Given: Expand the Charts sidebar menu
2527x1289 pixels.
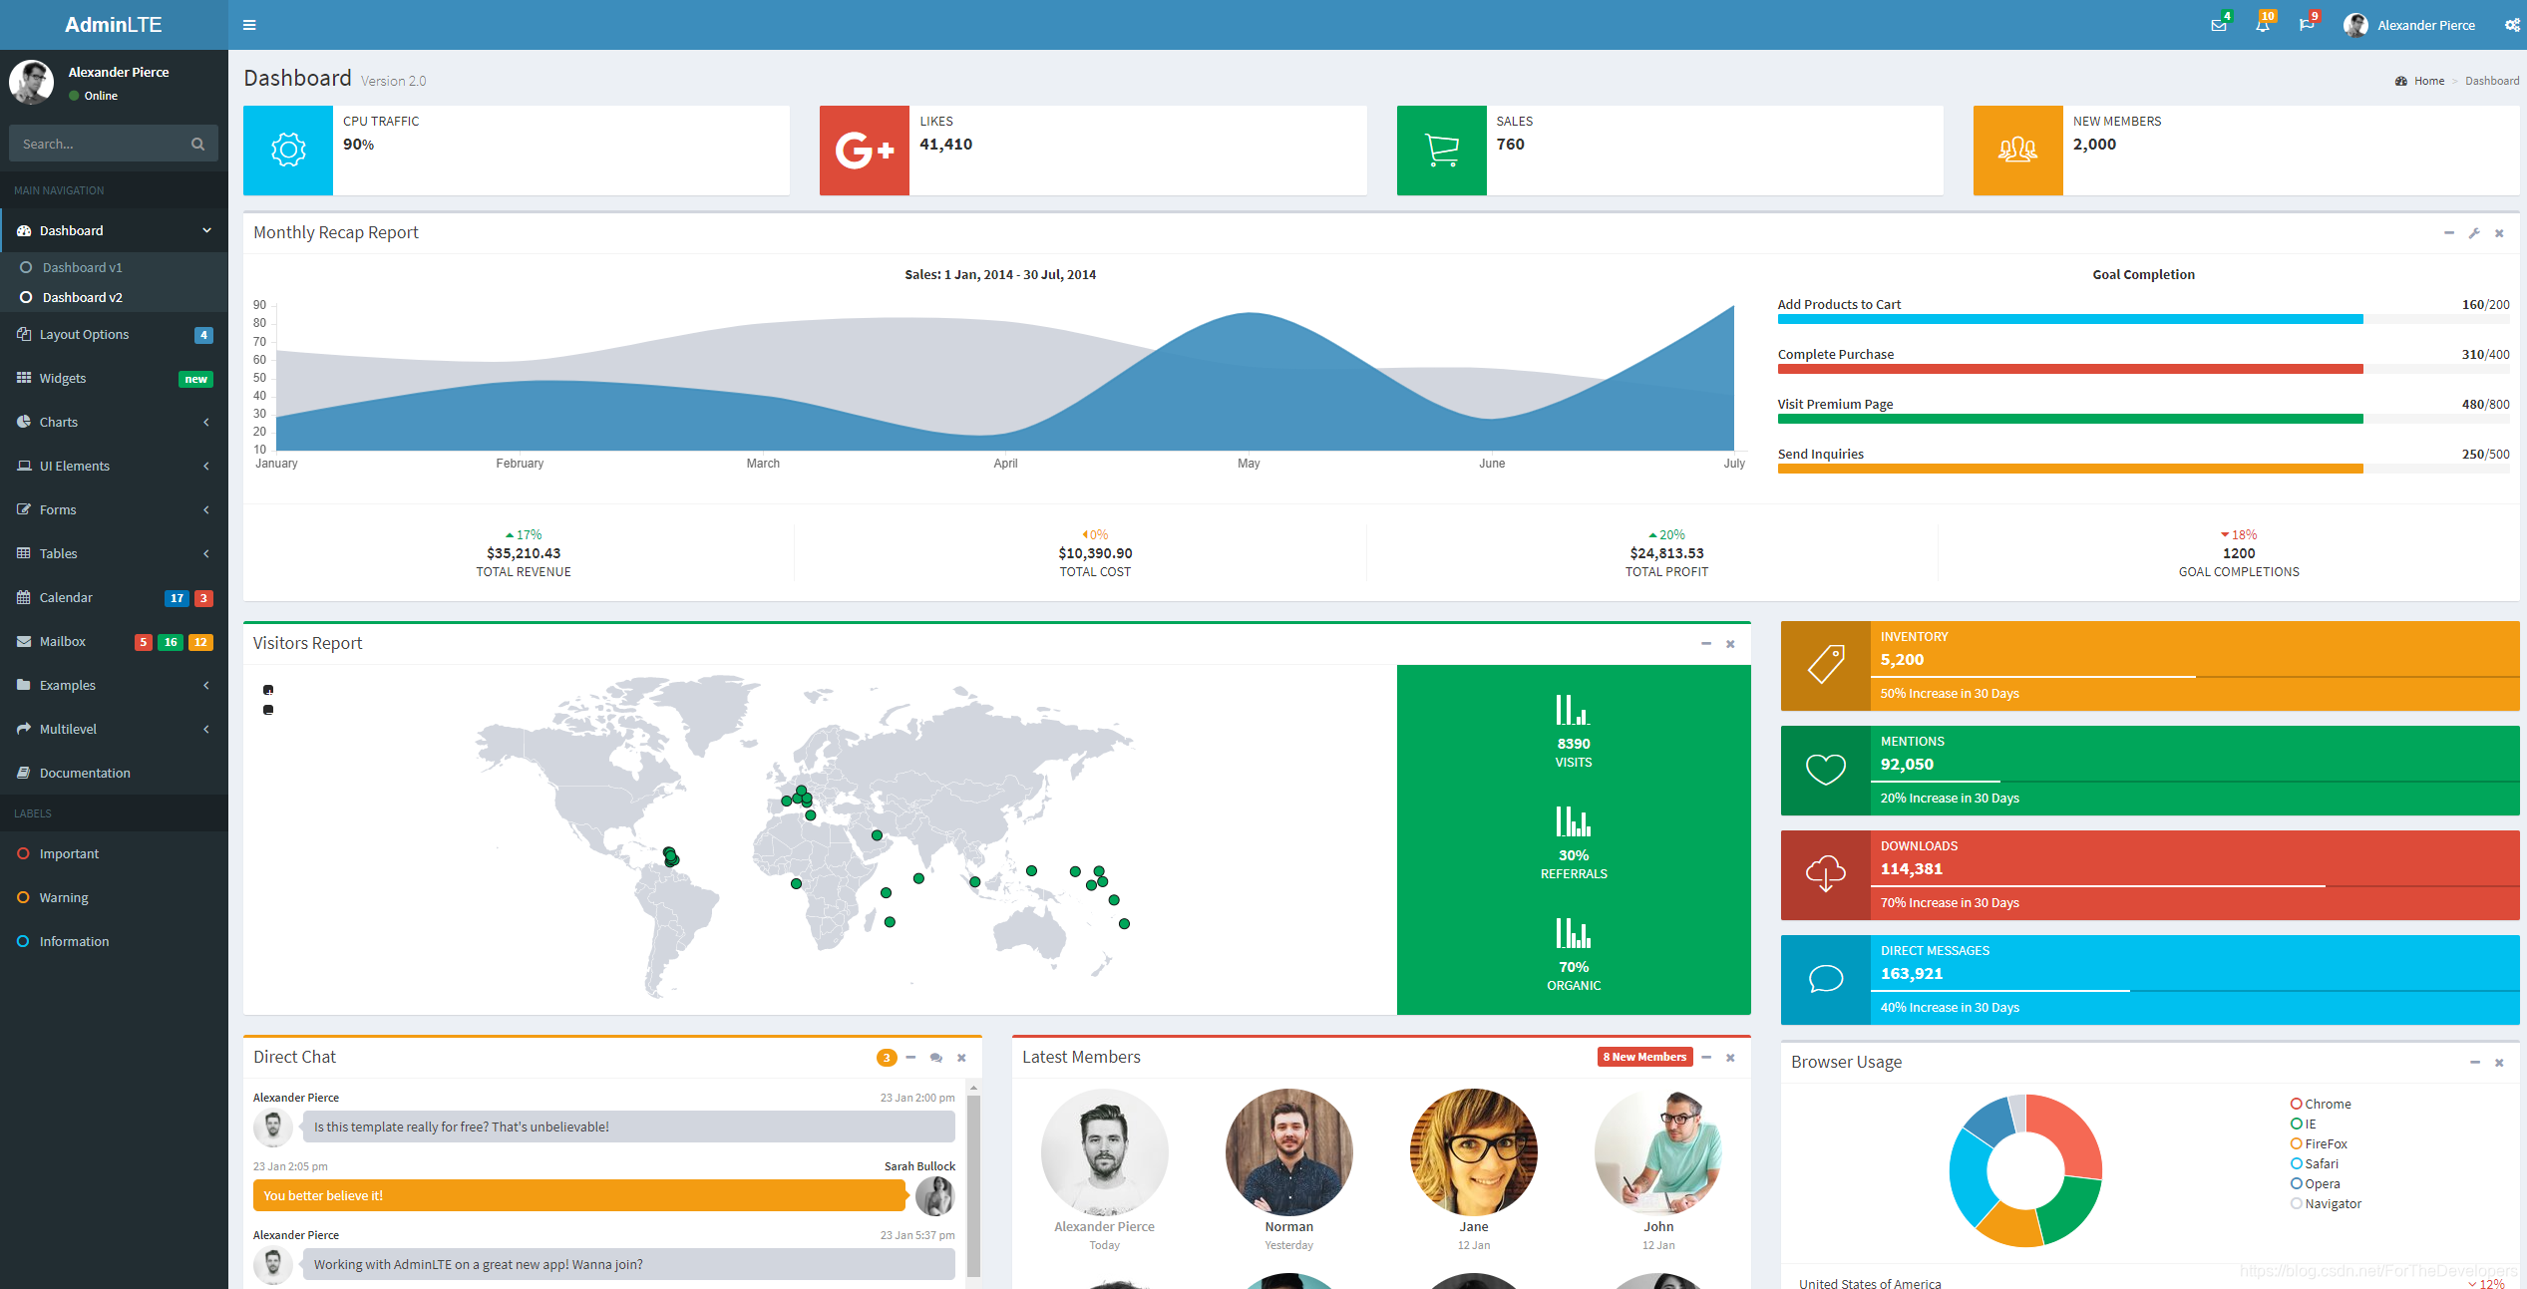Looking at the screenshot, I should tap(58, 422).
